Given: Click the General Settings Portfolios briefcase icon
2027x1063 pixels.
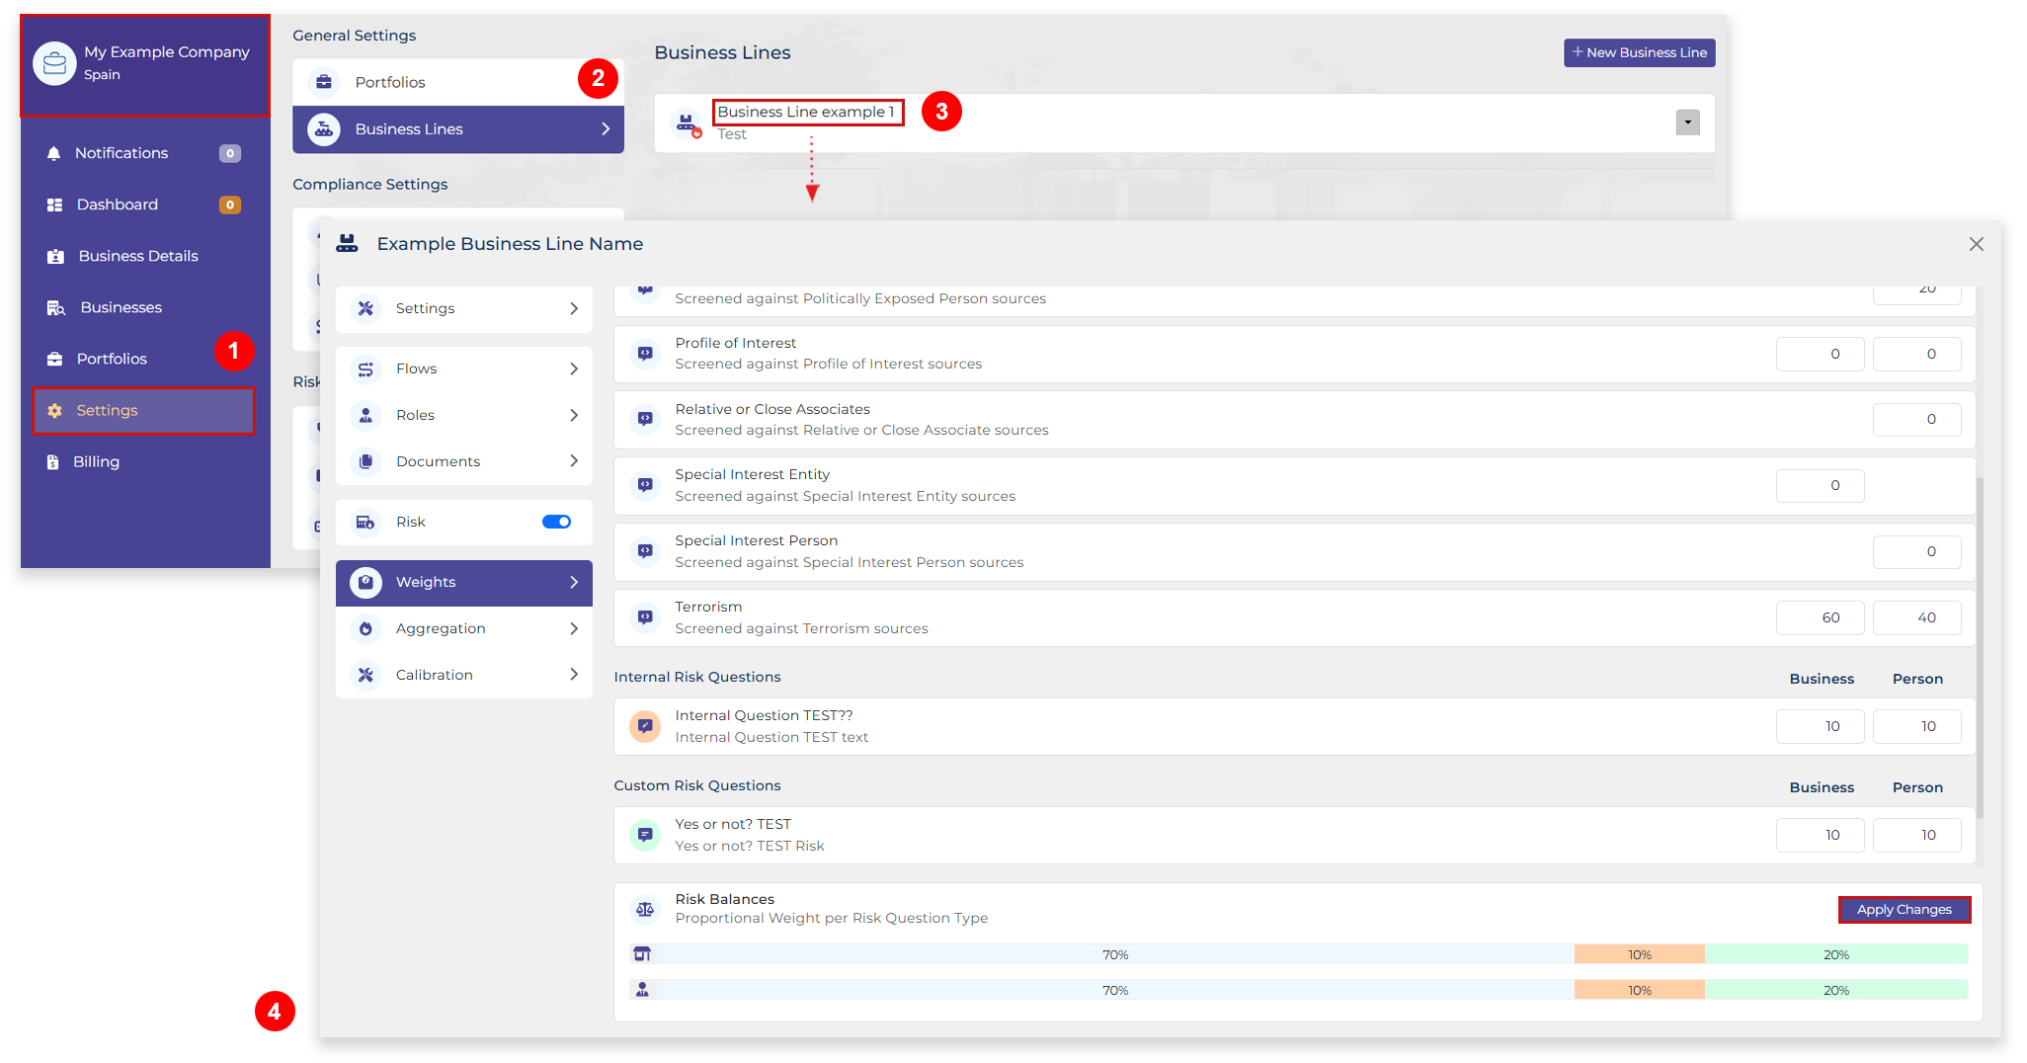Looking at the screenshot, I should 323,82.
